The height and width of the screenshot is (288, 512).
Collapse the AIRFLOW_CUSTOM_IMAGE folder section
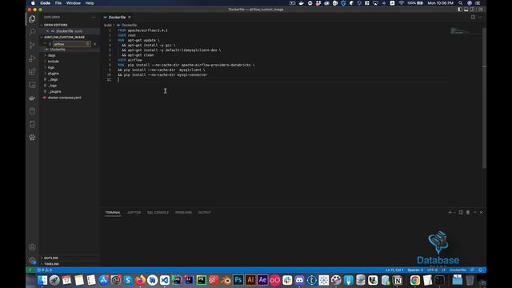[x=64, y=38]
